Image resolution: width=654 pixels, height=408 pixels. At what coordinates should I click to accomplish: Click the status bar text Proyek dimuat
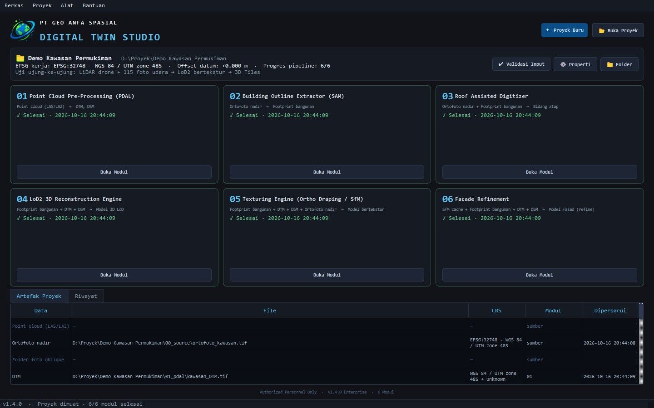point(58,404)
